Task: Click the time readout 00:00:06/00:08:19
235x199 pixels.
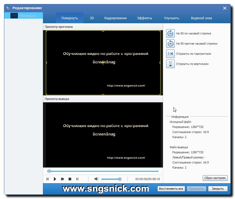Action: pos(148,179)
